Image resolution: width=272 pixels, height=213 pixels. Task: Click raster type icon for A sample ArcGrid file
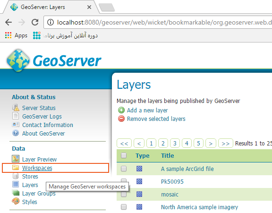tap(139, 169)
